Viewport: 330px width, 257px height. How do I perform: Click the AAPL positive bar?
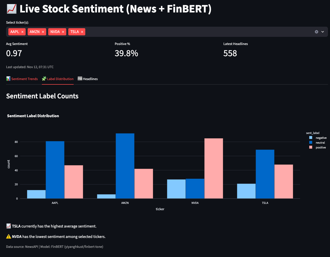(x=74, y=182)
